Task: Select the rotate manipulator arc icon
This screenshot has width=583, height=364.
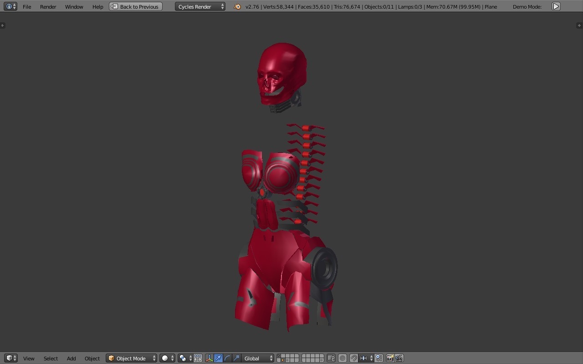Action: pyautogui.click(x=228, y=358)
